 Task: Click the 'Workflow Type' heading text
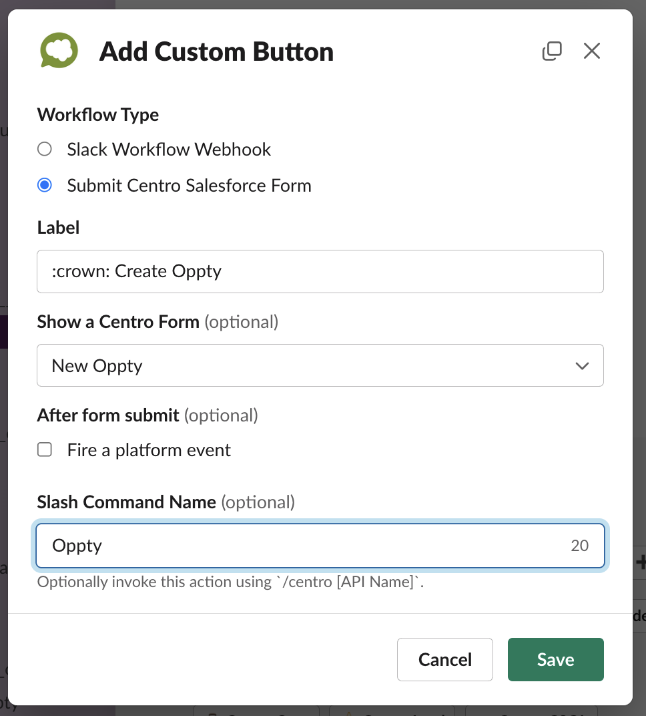pyautogui.click(x=98, y=115)
